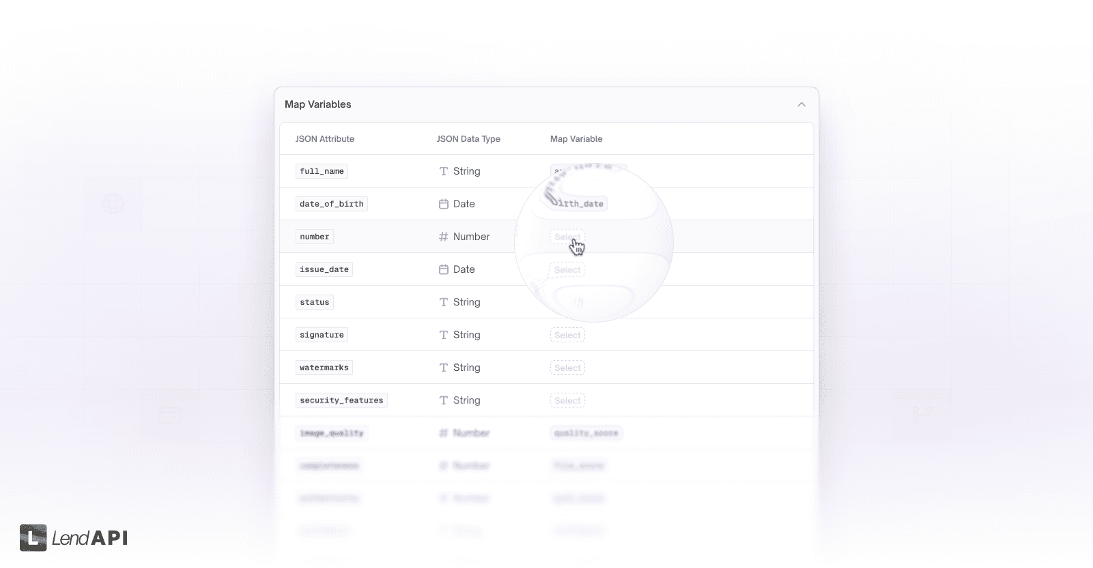Click the String type icon for watermarks
The image size is (1093, 568).
coord(444,368)
